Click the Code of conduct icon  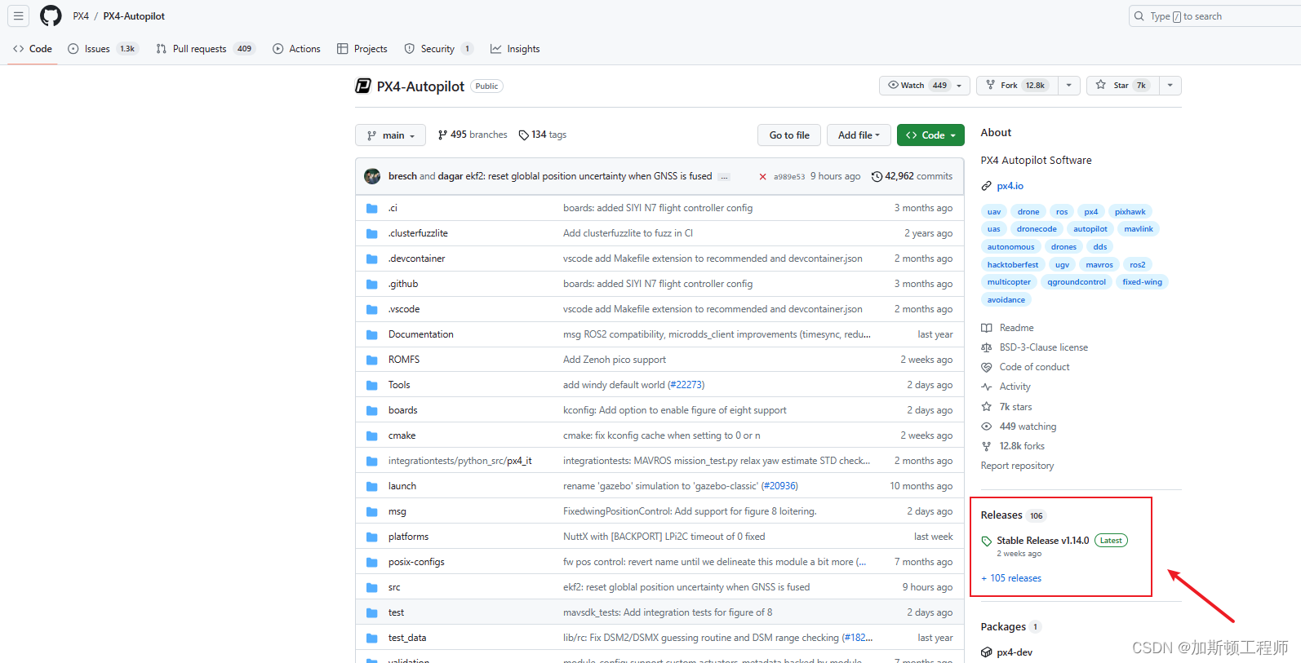pos(986,367)
